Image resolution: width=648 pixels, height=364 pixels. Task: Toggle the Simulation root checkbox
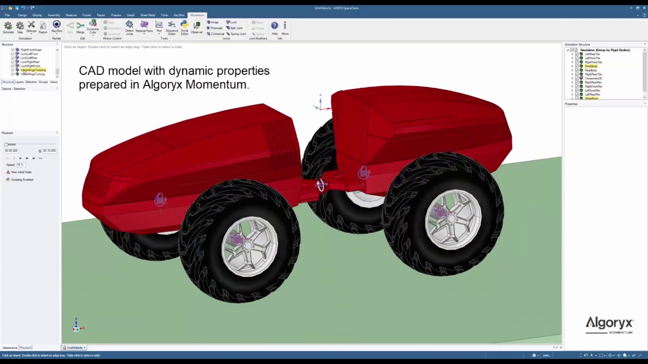click(572, 50)
